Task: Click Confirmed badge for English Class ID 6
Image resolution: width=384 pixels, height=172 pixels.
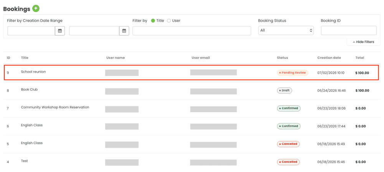Action: [289, 126]
